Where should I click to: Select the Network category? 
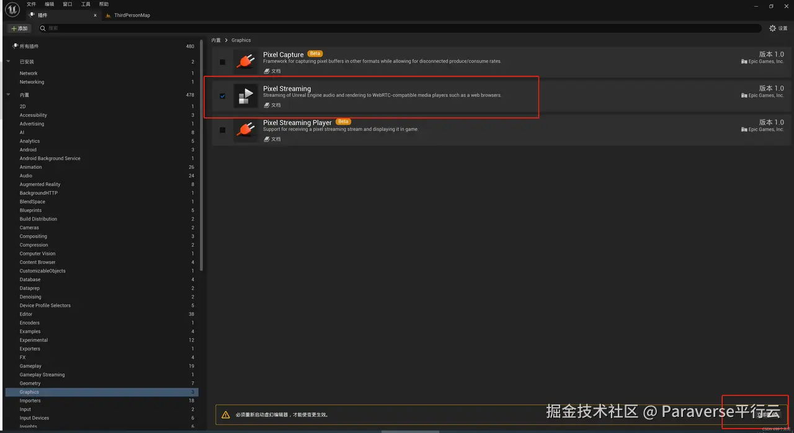[x=102, y=73]
